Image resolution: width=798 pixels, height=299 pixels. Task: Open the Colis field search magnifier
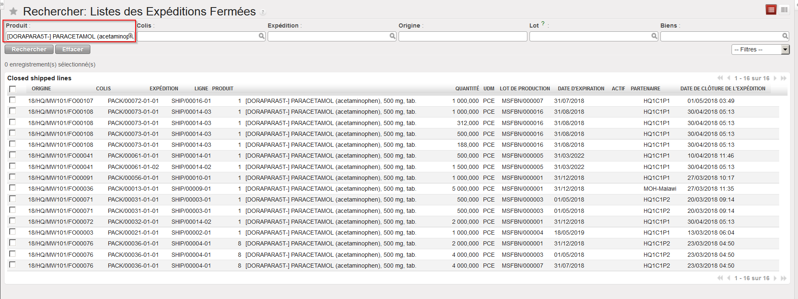pos(261,36)
